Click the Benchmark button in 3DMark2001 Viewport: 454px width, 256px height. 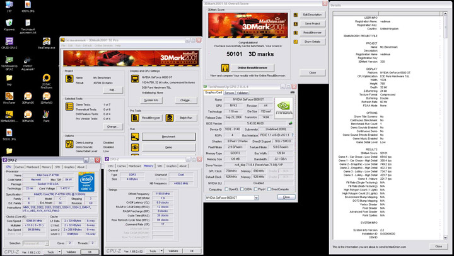169,136
